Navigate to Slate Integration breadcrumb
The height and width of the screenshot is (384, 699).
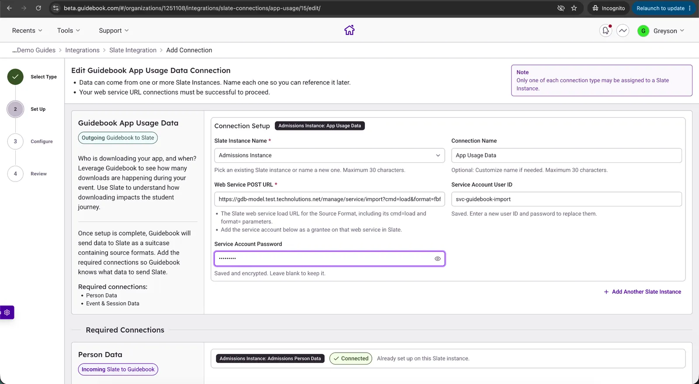pyautogui.click(x=133, y=50)
